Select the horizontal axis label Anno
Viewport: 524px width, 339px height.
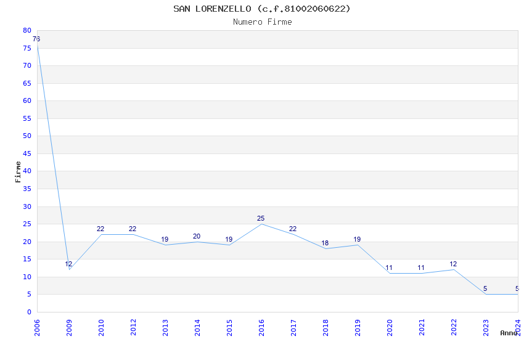coord(509,333)
